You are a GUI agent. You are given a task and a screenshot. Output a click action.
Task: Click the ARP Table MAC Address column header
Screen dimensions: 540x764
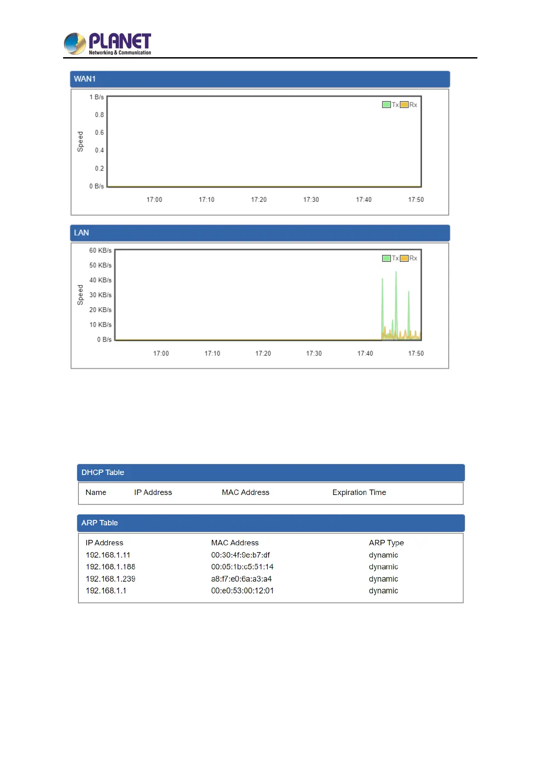(235, 543)
